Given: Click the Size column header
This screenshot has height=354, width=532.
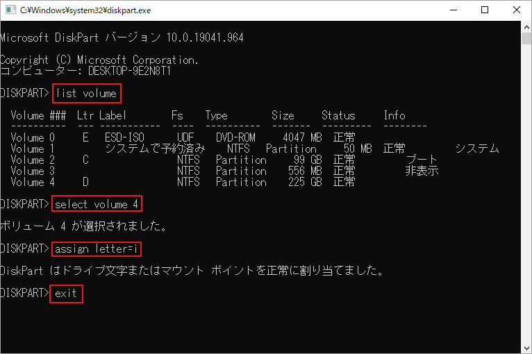Looking at the screenshot, I should tap(283, 115).
